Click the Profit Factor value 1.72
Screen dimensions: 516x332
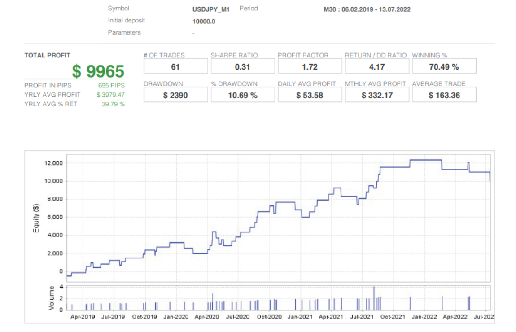point(310,66)
